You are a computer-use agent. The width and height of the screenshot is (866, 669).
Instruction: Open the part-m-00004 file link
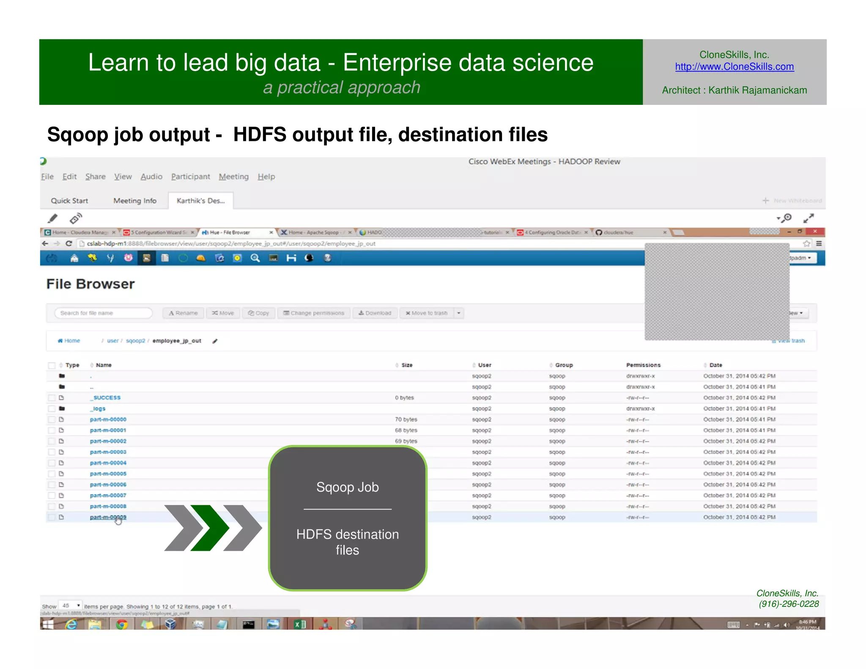pyautogui.click(x=108, y=463)
